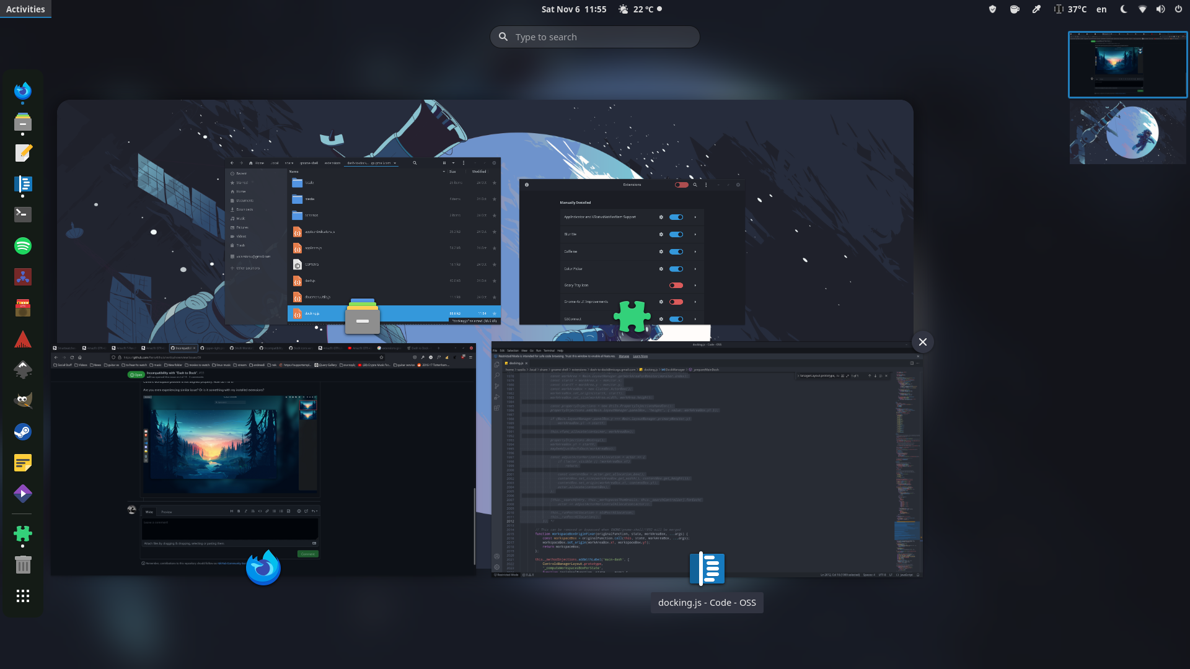Switch to the second workspace thumbnail

click(x=1127, y=133)
